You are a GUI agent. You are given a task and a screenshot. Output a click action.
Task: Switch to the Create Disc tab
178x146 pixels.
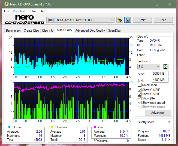(31, 31)
